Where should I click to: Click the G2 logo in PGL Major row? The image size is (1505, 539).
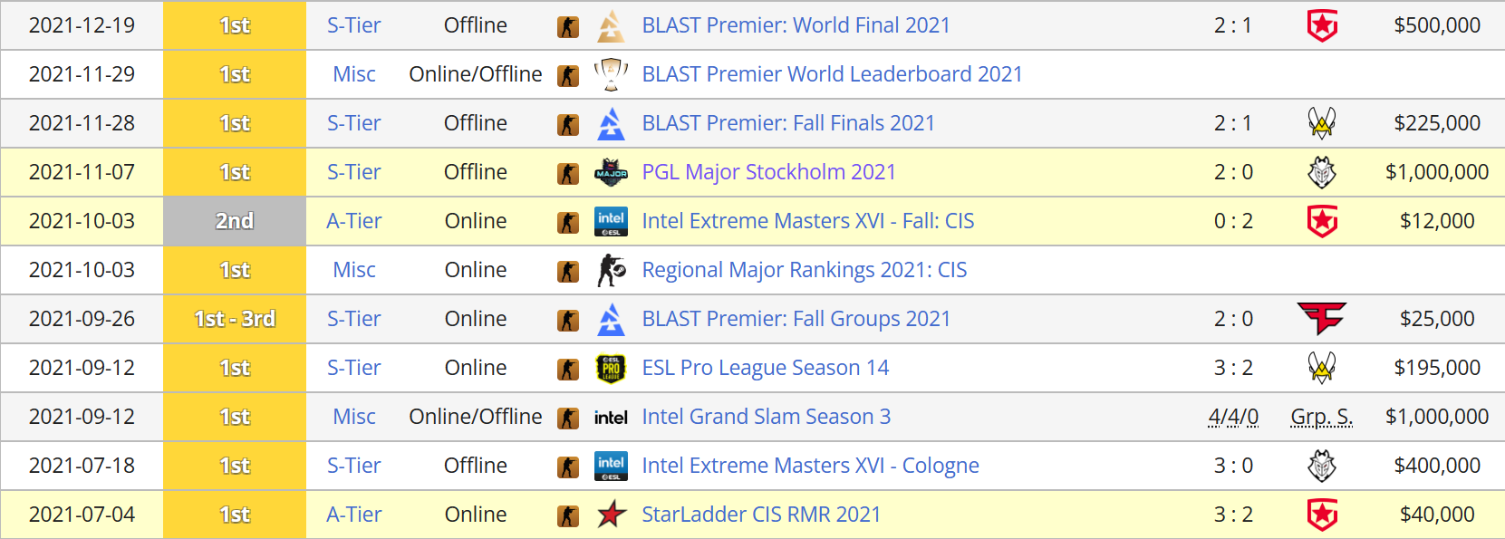(1322, 172)
